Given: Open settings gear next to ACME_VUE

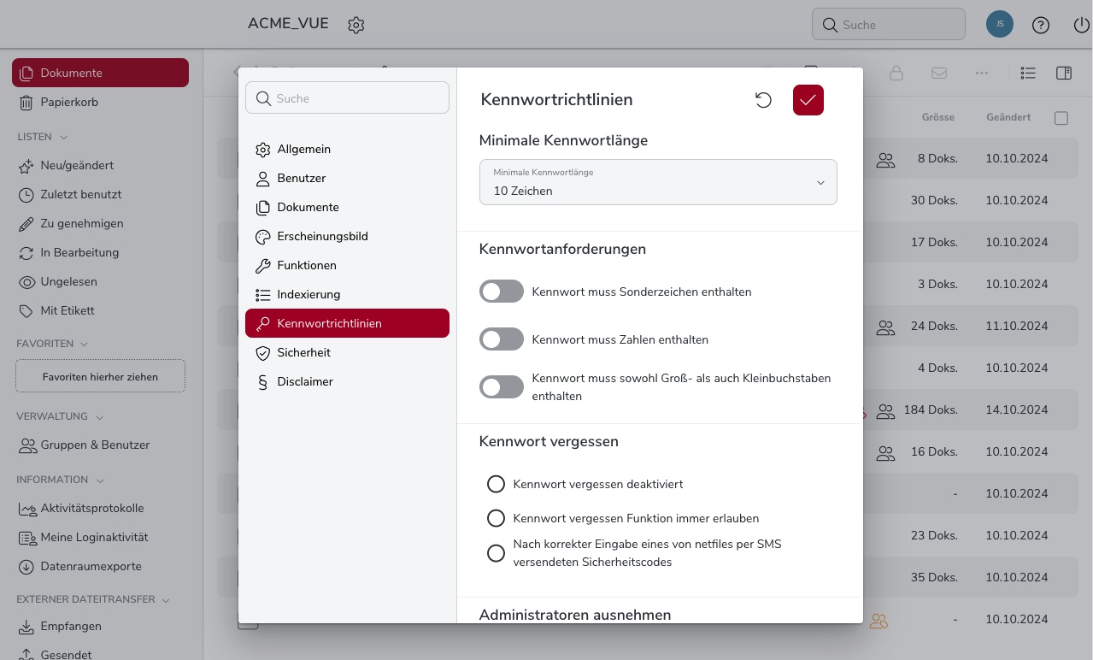Looking at the screenshot, I should point(356,25).
